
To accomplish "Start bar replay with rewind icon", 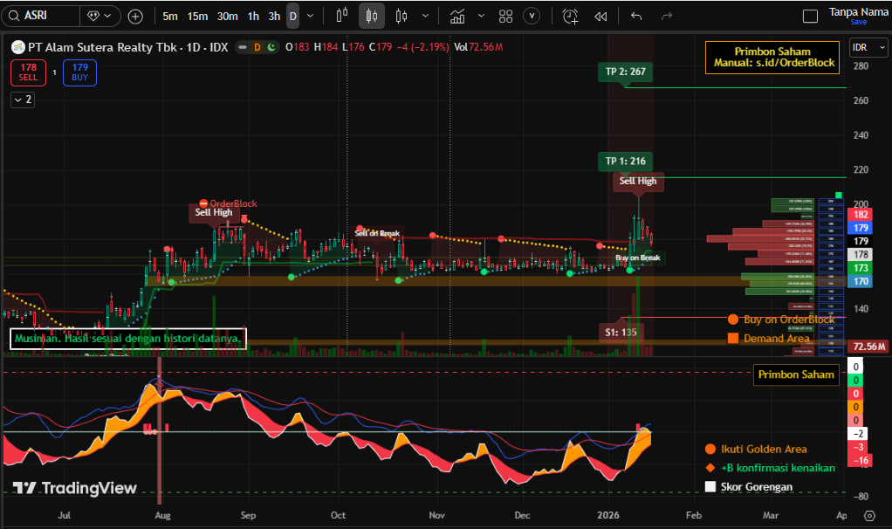I will pos(600,16).
